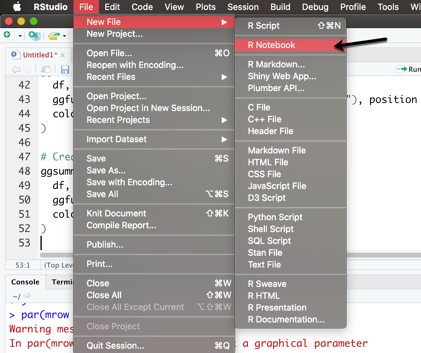This screenshot has width=421, height=353.
Task: Choose Compile Report
Action: point(154,225)
